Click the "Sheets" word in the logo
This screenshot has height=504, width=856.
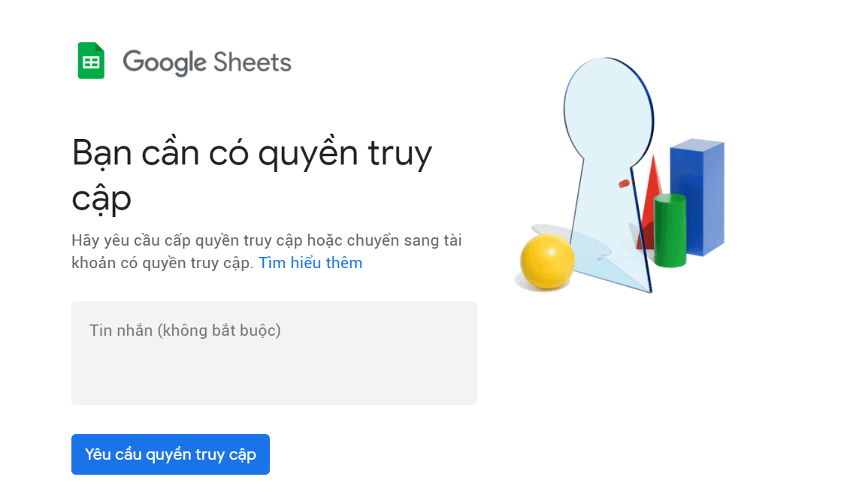(x=253, y=62)
